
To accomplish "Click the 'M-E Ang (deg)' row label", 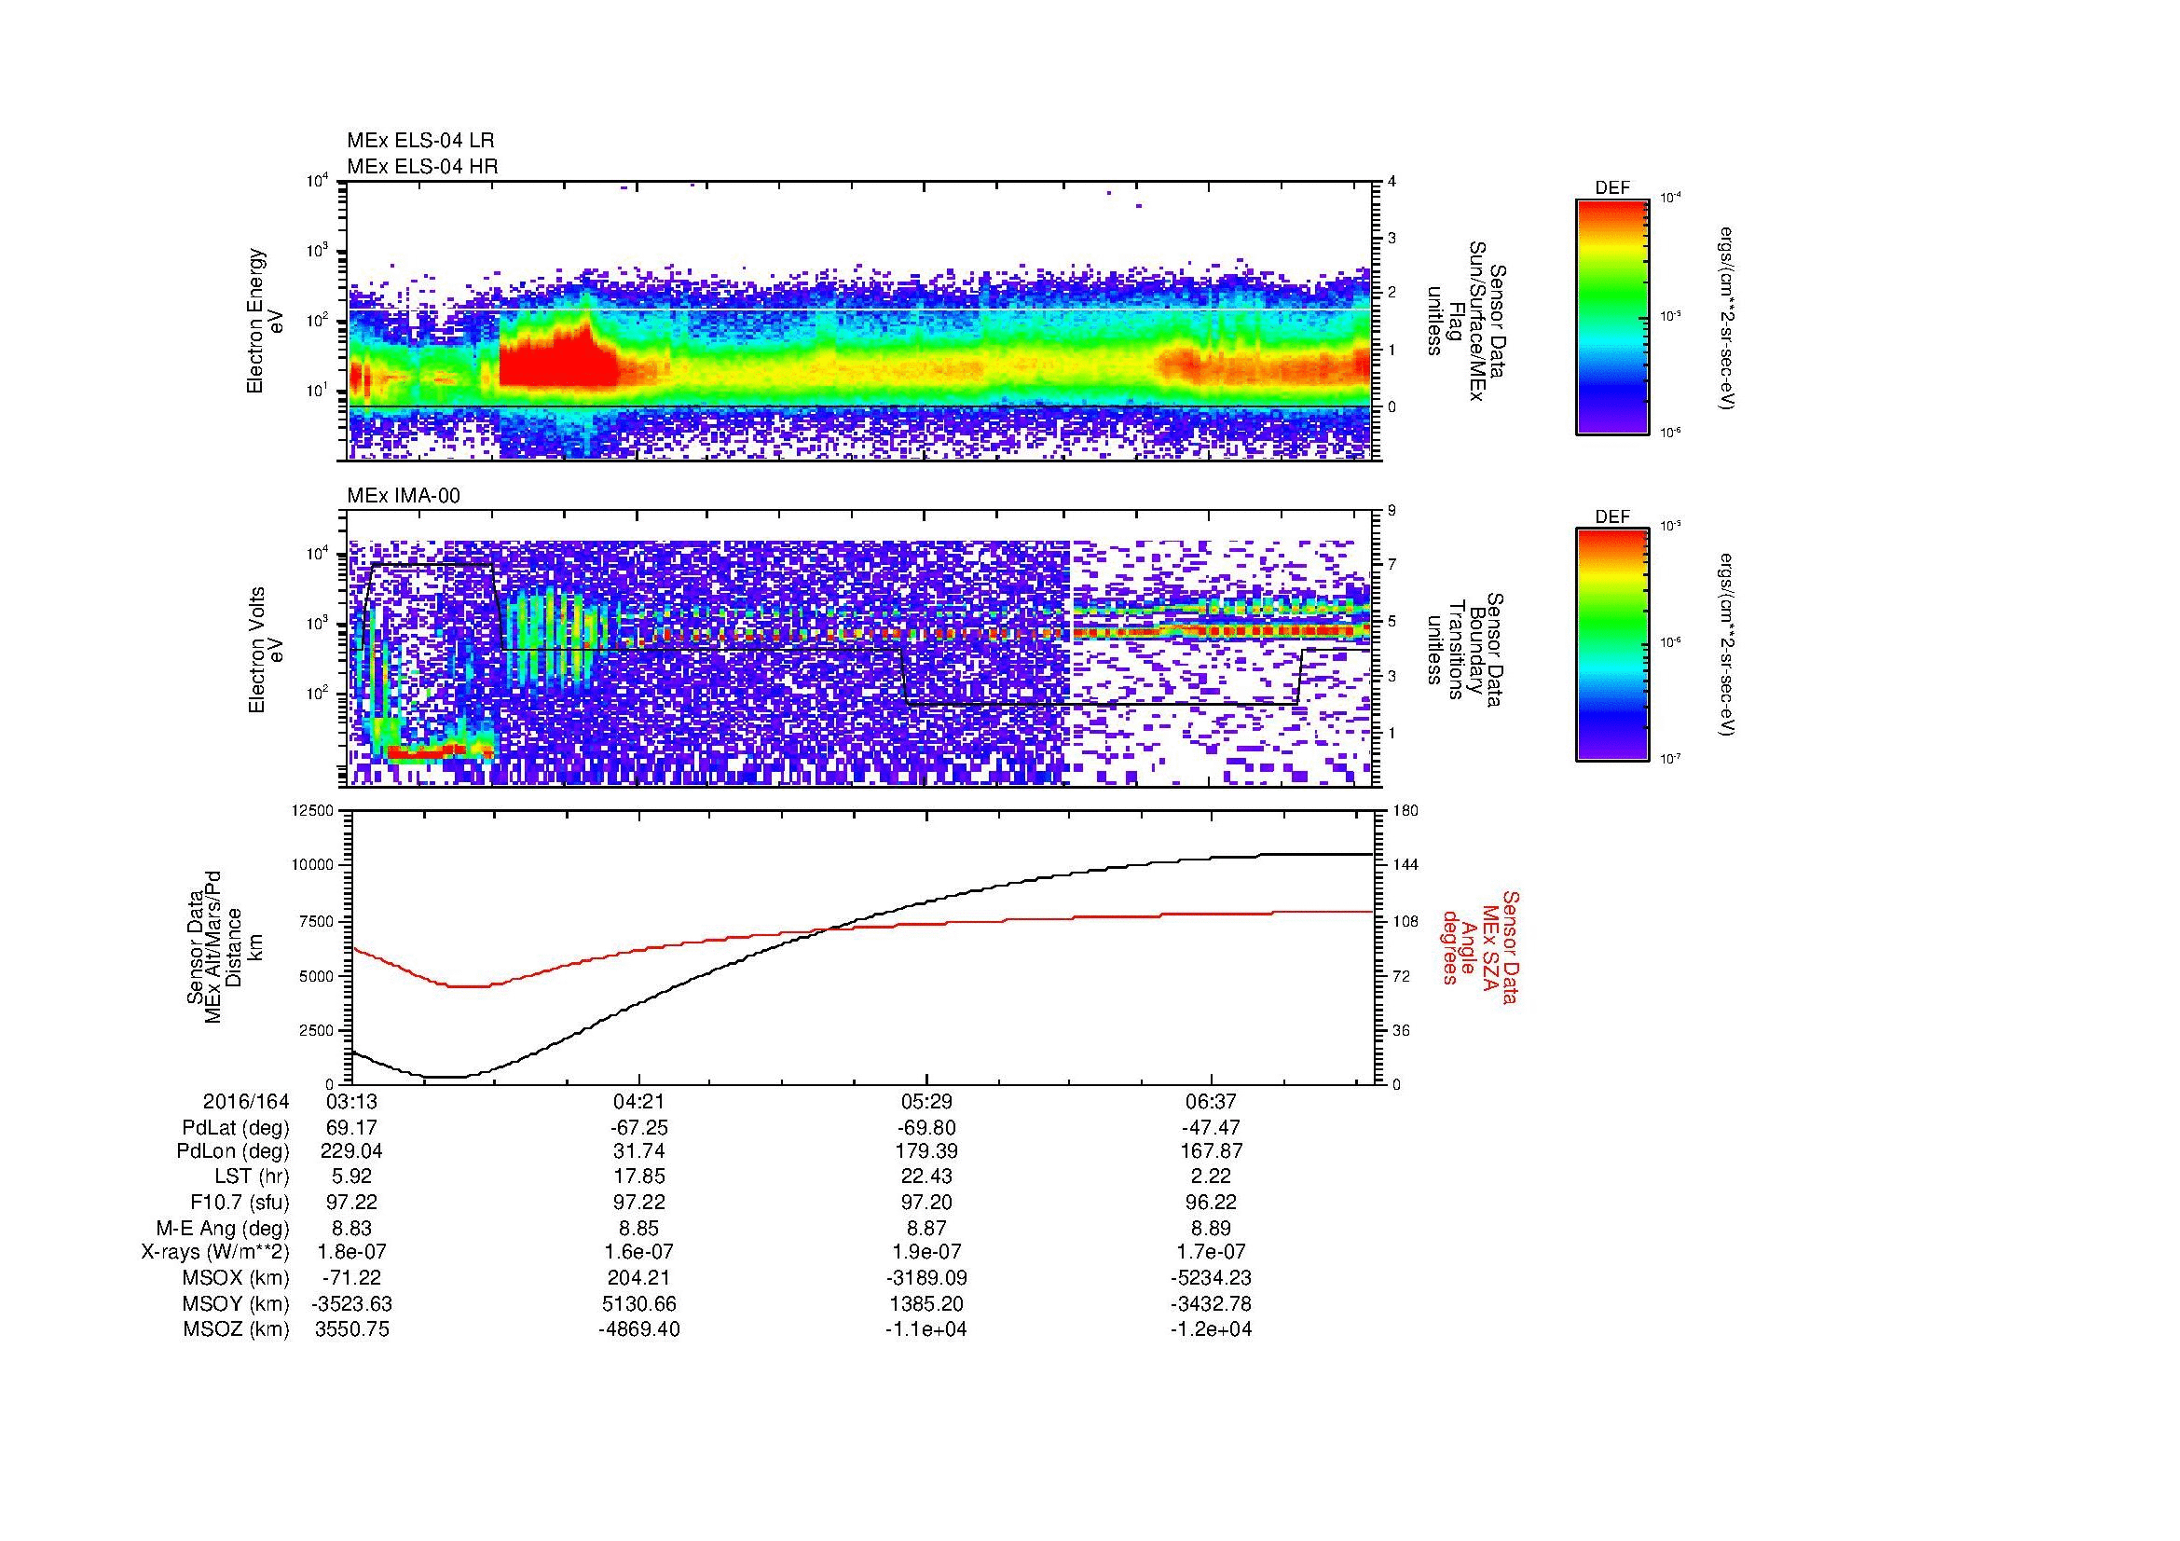I will point(222,1228).
